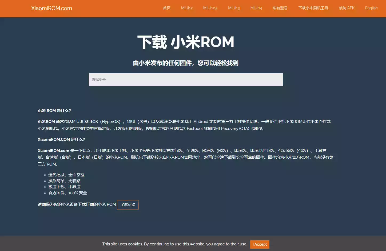Image resolution: width=386 pixels, height=251 pixels.
Task: Click the cookie notice message text
Action: [175, 244]
